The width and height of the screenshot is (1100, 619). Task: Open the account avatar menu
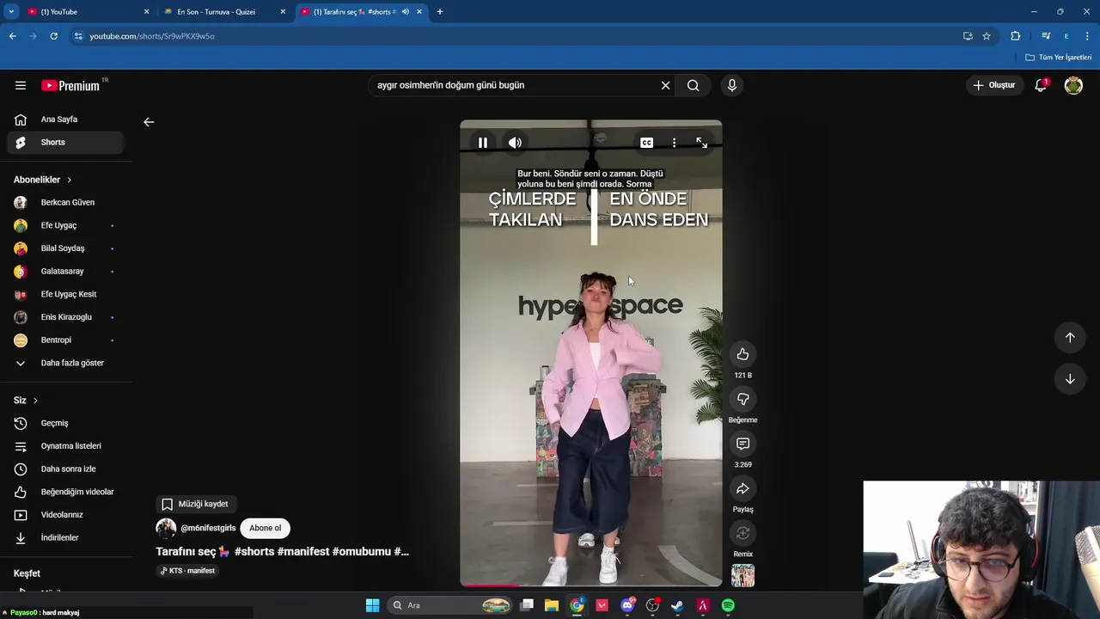1073,85
